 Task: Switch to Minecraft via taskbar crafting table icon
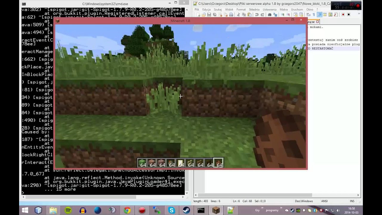[x=216, y=210]
